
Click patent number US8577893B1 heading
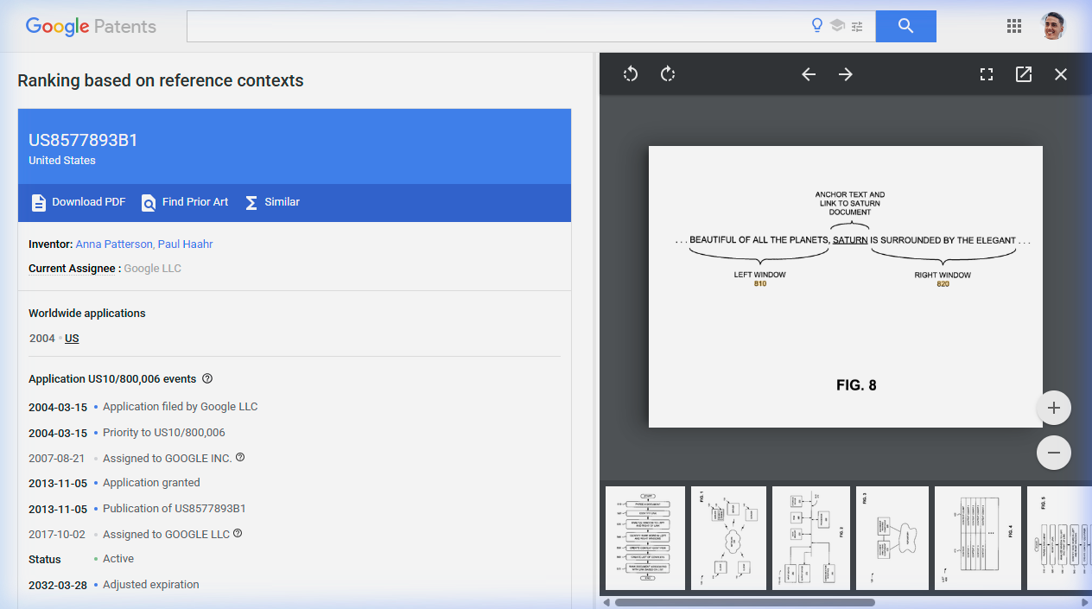(x=83, y=141)
